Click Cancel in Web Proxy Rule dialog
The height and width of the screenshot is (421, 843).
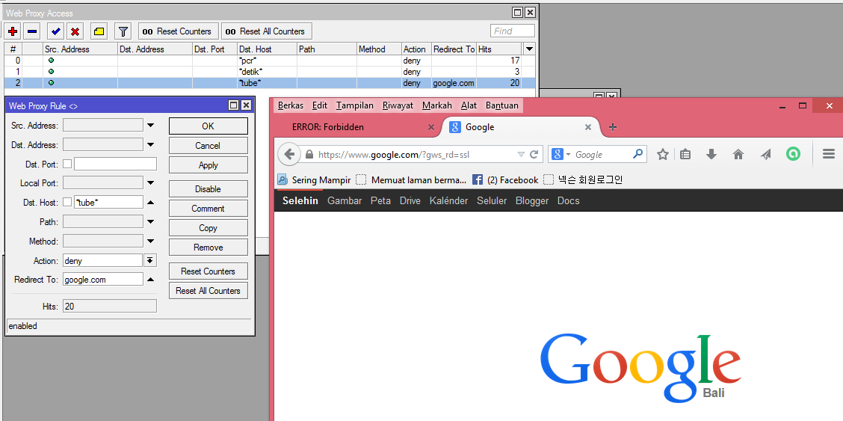pos(208,146)
